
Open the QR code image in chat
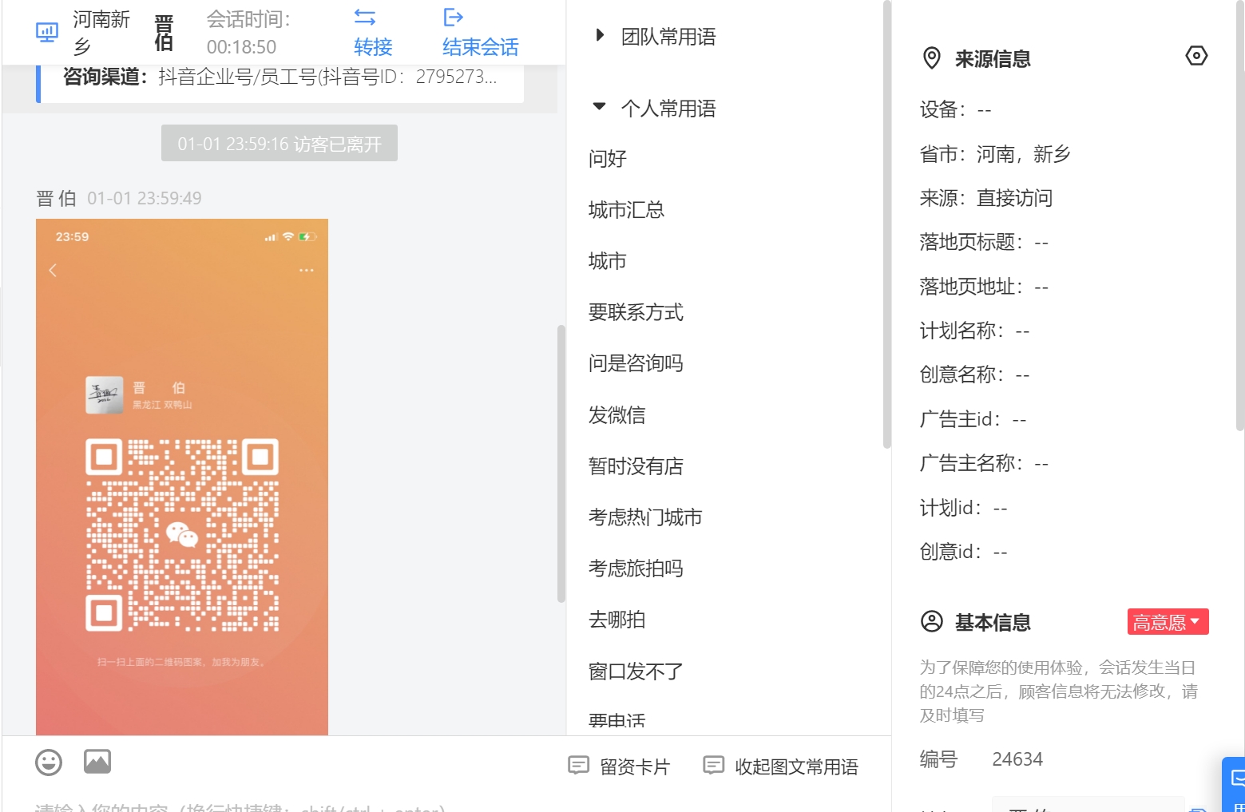pos(182,477)
